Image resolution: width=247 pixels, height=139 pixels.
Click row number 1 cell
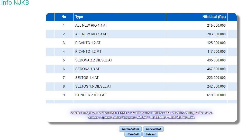[64, 25]
